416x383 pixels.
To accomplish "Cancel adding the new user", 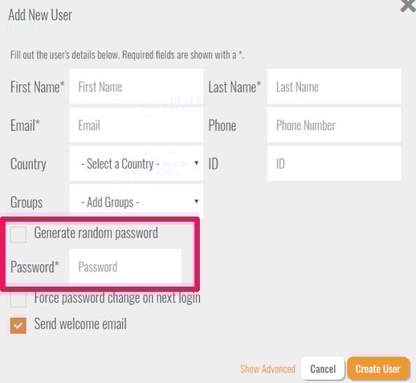I will point(323,369).
